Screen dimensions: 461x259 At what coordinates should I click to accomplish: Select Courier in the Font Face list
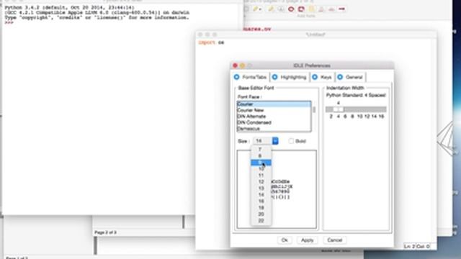point(274,104)
